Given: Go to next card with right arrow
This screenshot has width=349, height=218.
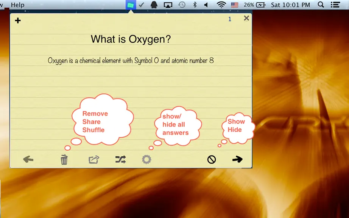Looking at the screenshot, I should 237,159.
